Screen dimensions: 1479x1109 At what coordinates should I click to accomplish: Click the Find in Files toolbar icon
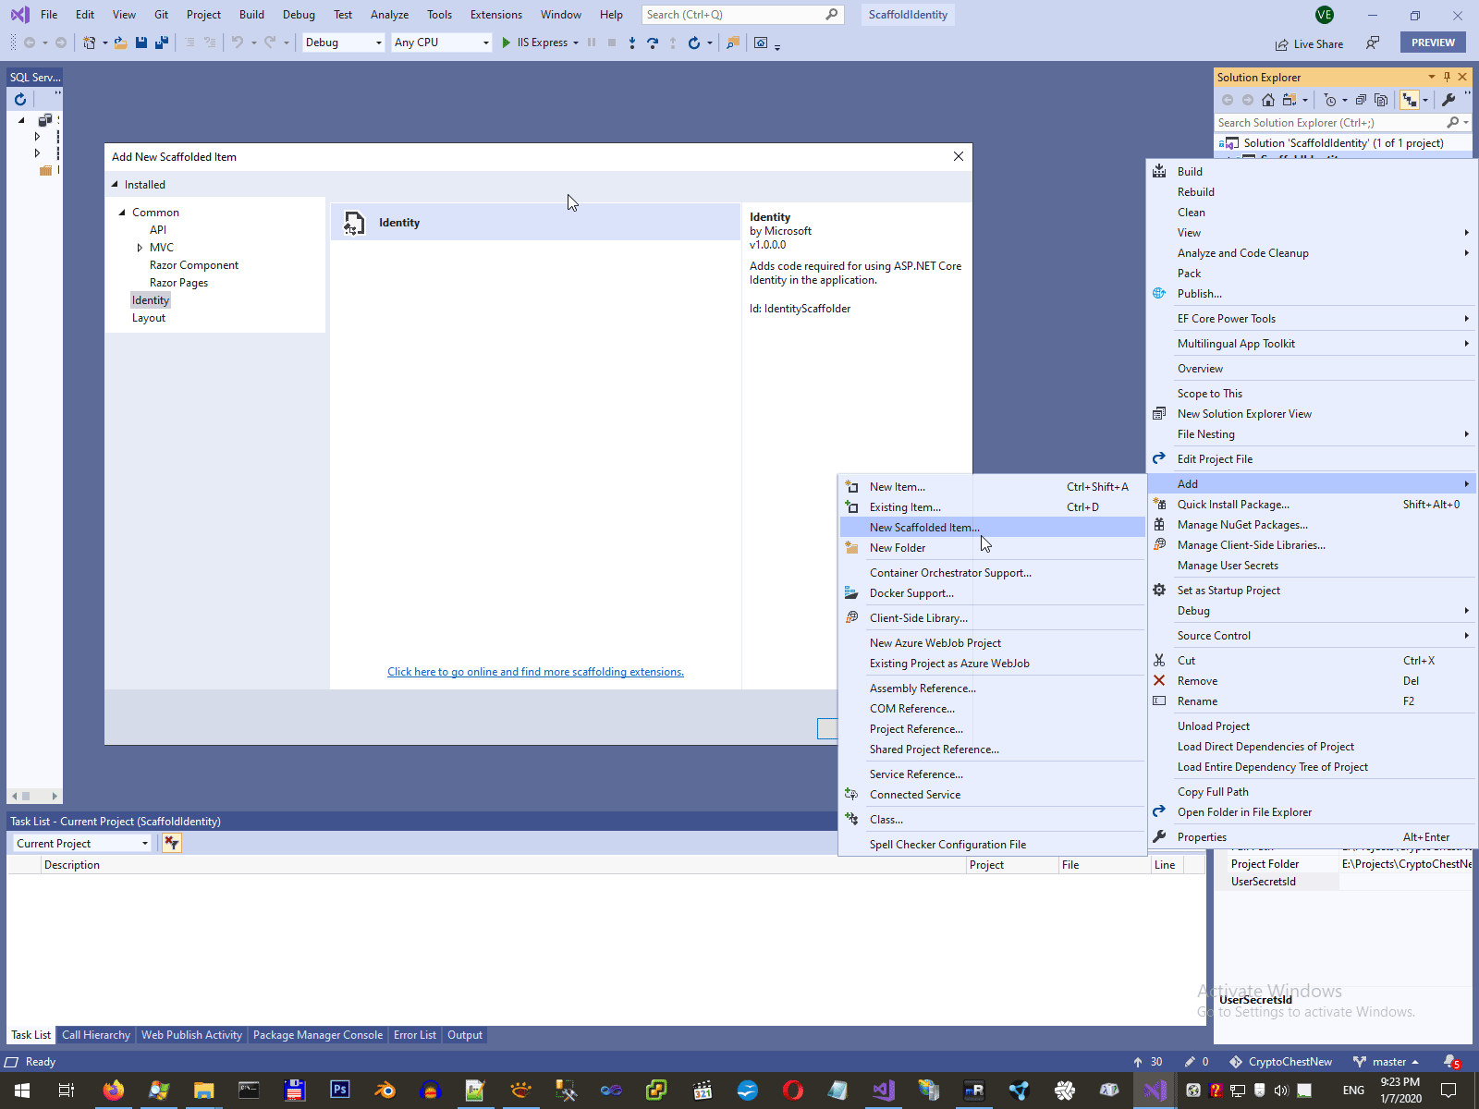(x=733, y=43)
